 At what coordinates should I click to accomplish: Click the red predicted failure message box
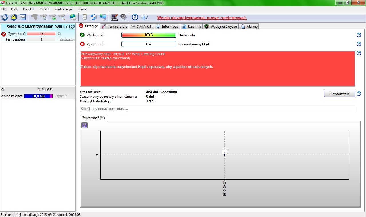pyautogui.click(x=218, y=69)
